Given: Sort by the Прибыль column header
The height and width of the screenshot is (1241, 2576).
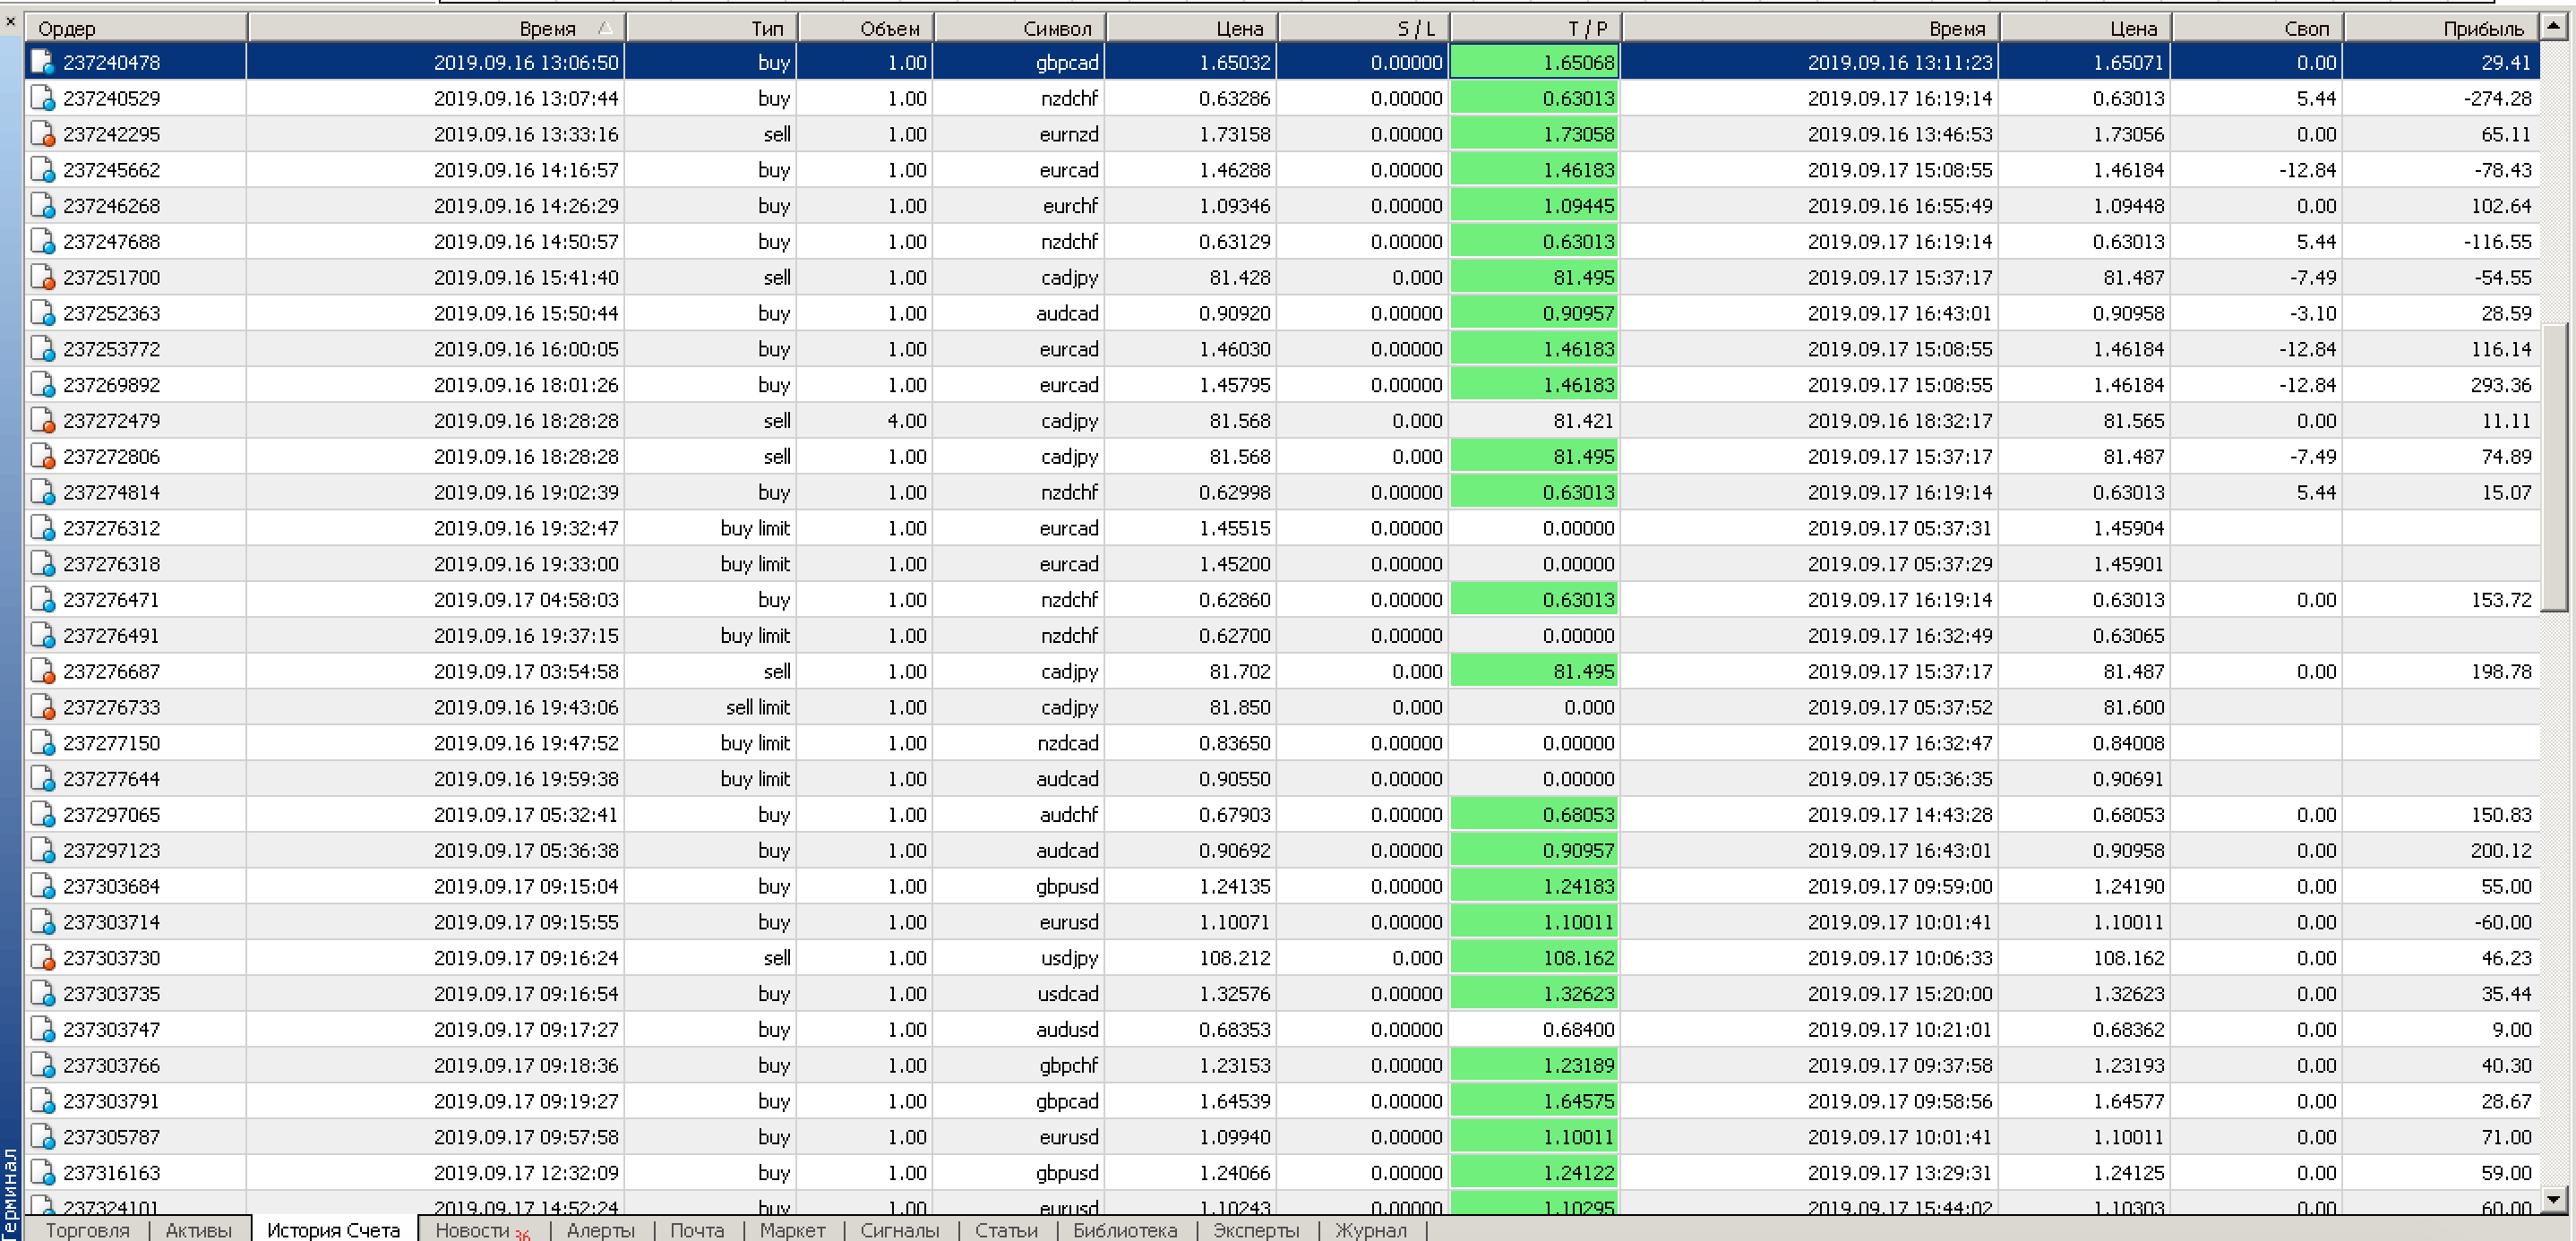Looking at the screenshot, I should pyautogui.click(x=2441, y=28).
